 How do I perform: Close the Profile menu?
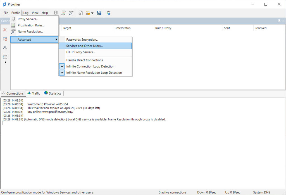16,13
